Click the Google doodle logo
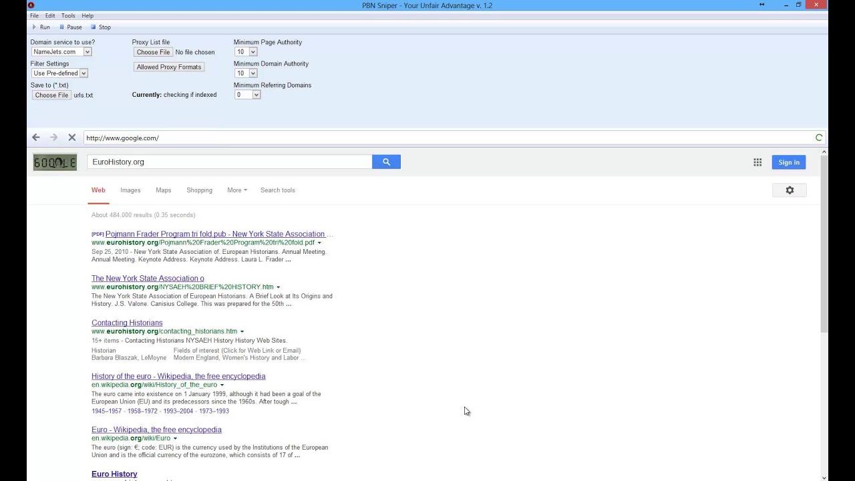The height and width of the screenshot is (481, 855). point(55,162)
